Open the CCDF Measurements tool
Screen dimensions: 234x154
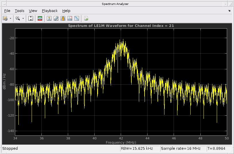pos(77,18)
